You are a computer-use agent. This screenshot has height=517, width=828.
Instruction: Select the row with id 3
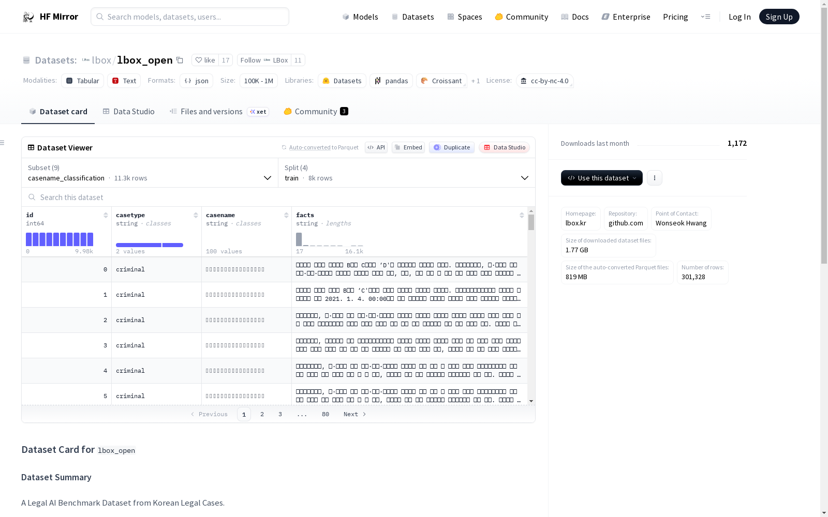click(x=274, y=345)
